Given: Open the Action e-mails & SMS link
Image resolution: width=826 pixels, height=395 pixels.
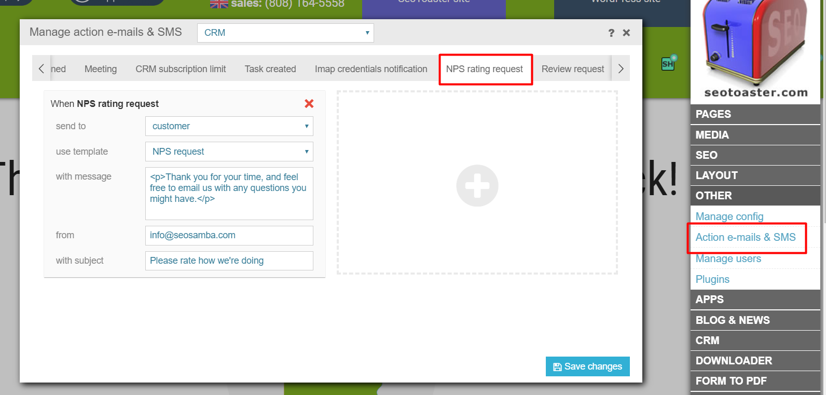Looking at the screenshot, I should click(746, 237).
